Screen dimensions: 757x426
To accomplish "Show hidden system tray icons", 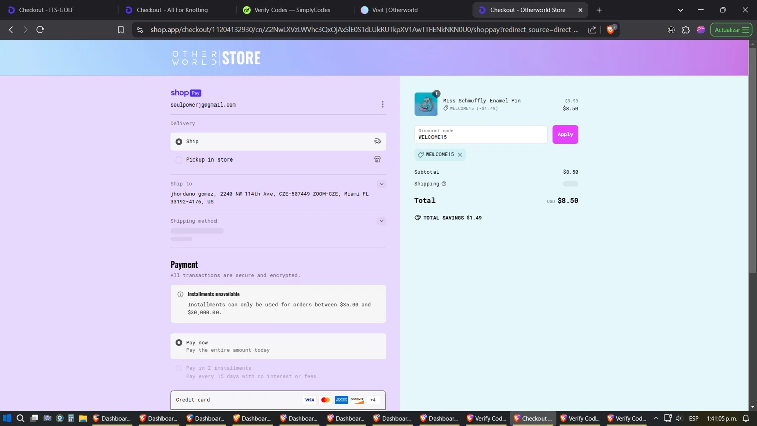I will (x=656, y=418).
